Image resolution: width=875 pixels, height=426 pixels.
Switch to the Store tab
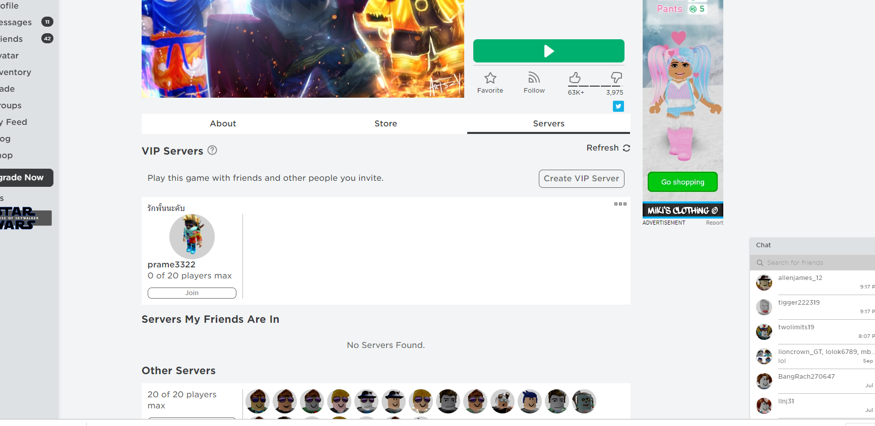click(x=386, y=124)
